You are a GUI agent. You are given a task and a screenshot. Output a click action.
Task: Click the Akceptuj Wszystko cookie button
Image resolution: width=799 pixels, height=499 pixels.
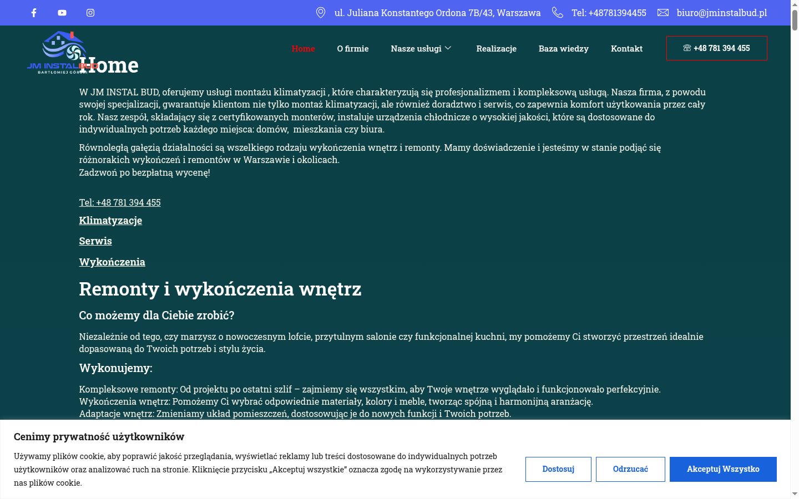click(x=723, y=469)
